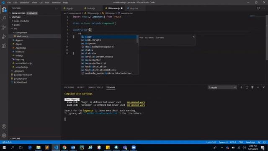
Task: Change the CRLF end-of-line setting
Action: click(241, 142)
